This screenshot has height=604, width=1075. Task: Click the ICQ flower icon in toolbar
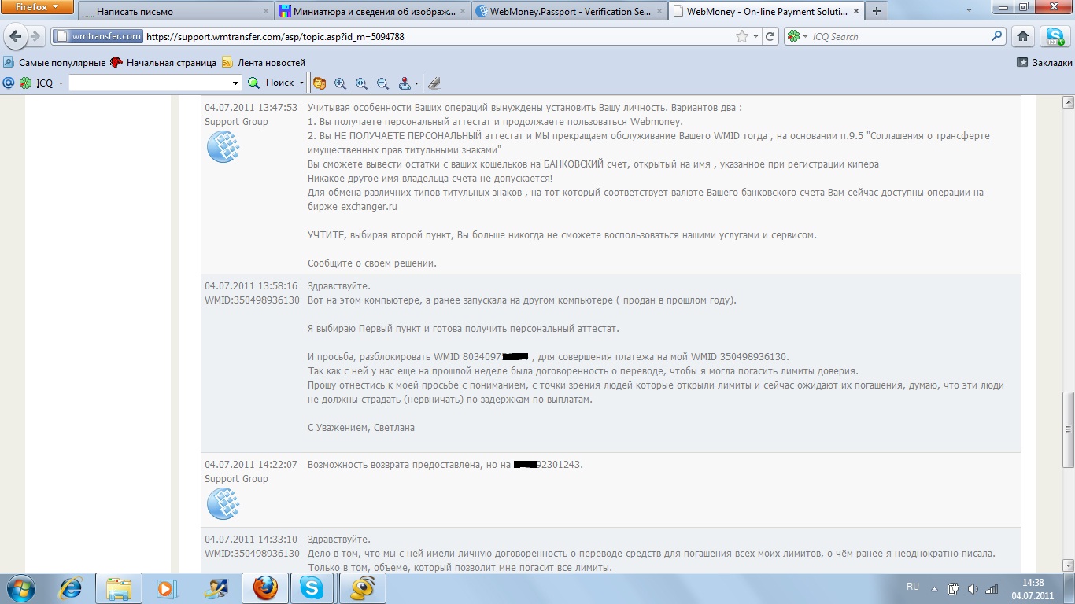pos(26,83)
